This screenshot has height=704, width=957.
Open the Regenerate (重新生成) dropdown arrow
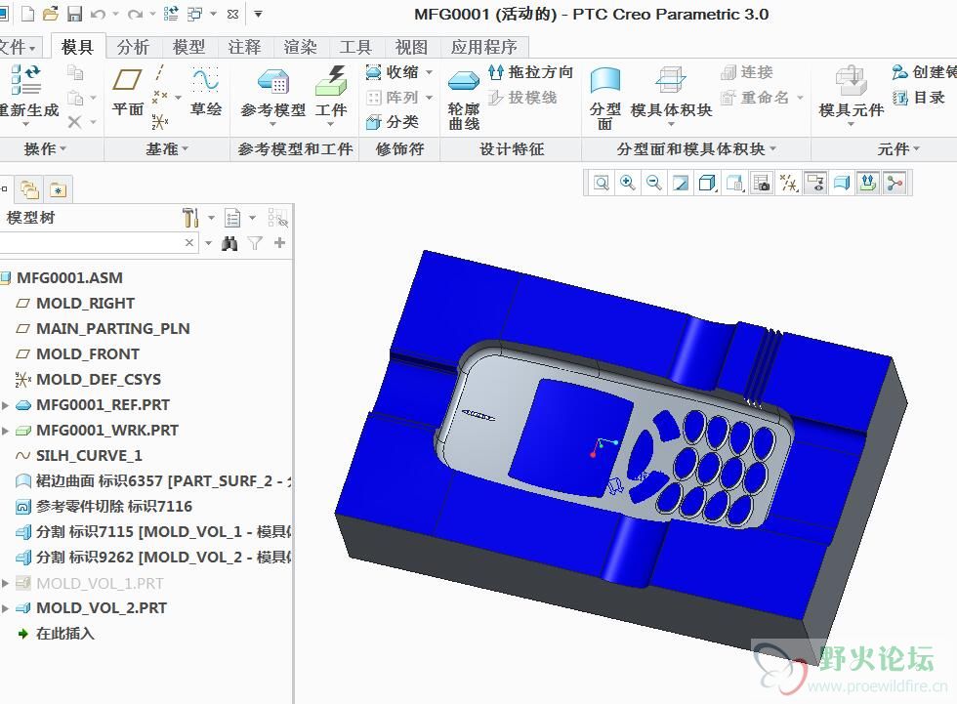pyautogui.click(x=25, y=124)
